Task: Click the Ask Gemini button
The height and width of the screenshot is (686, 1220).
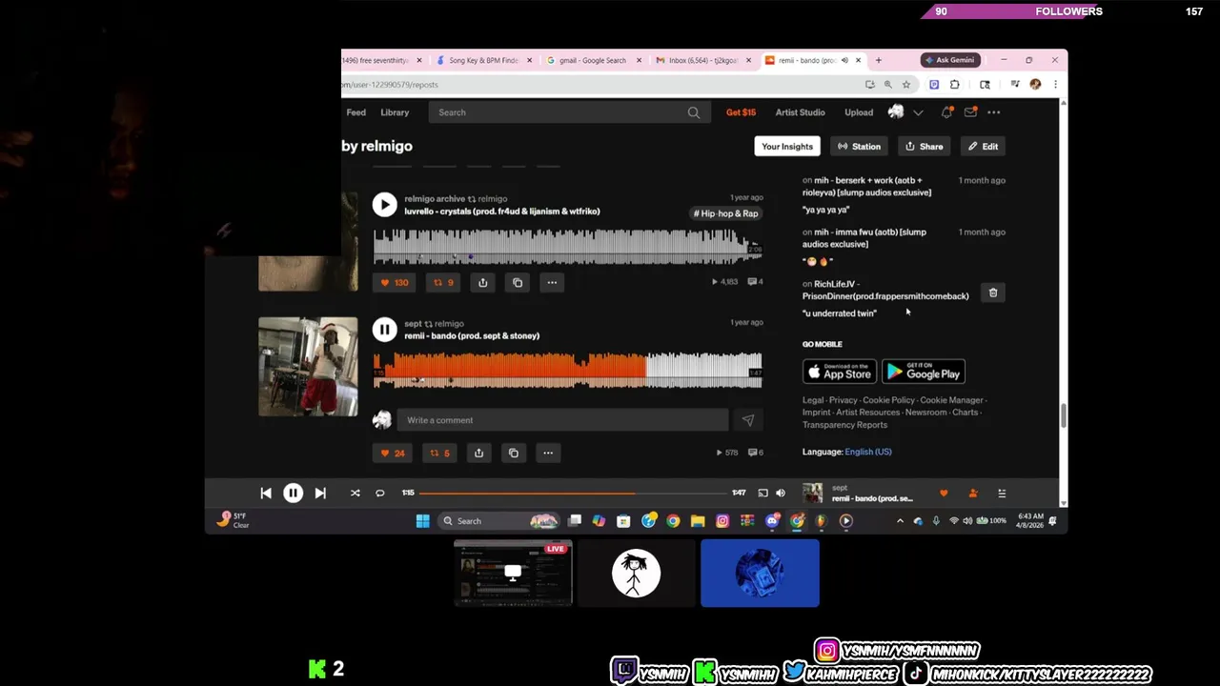Action: (950, 60)
